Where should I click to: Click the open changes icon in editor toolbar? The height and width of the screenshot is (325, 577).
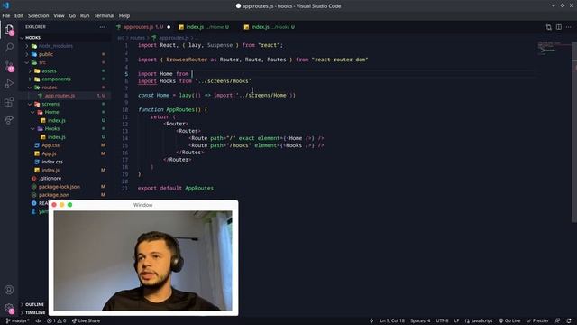pyautogui.click(x=549, y=27)
